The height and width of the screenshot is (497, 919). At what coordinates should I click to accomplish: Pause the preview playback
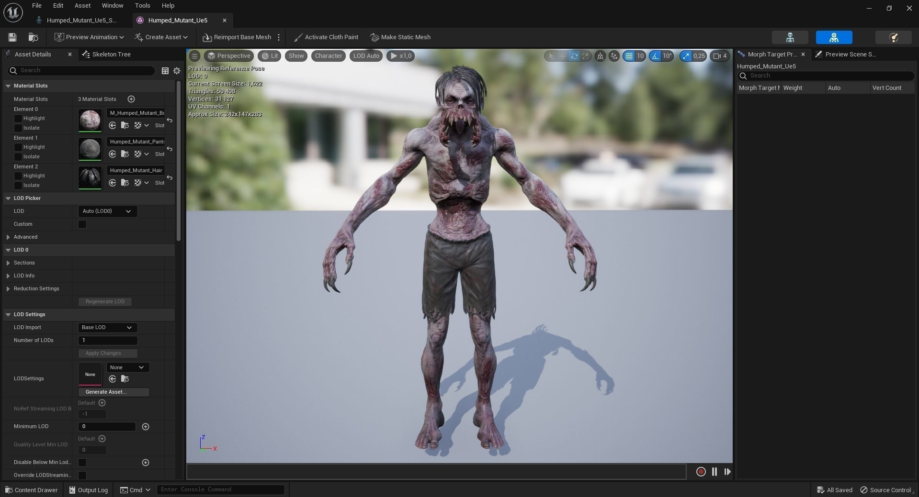point(715,472)
